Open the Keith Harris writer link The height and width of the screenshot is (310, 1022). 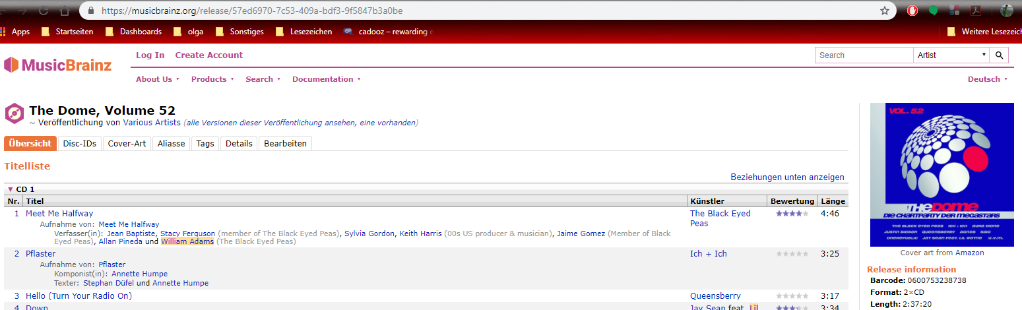coord(420,233)
